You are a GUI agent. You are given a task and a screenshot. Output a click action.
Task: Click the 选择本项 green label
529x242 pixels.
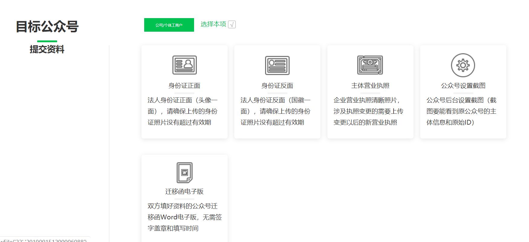[213, 24]
